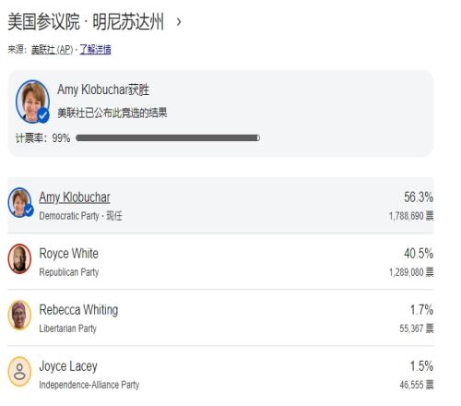This screenshot has height=406, width=461.
Task: Click the chevron arrow beside 明尼苏达州 title
Action: coord(179,22)
